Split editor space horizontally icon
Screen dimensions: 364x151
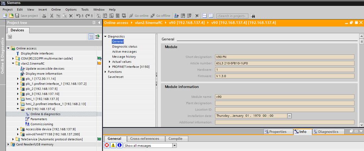tap(204, 16)
